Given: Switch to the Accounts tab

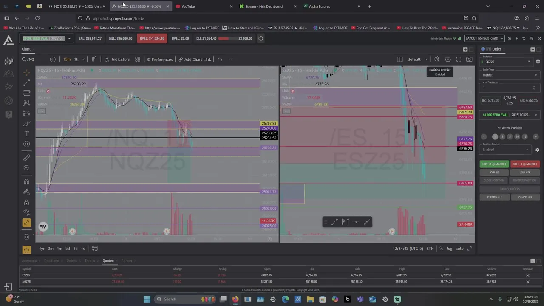Looking at the screenshot, I should click(29, 261).
